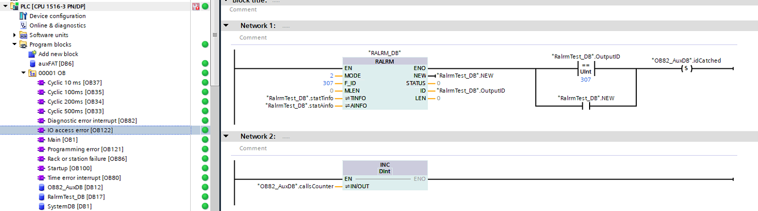Viewport: 758px width, 211px height.
Task: Click green status indicator beside Startup [OB100]
Action: coord(205,168)
